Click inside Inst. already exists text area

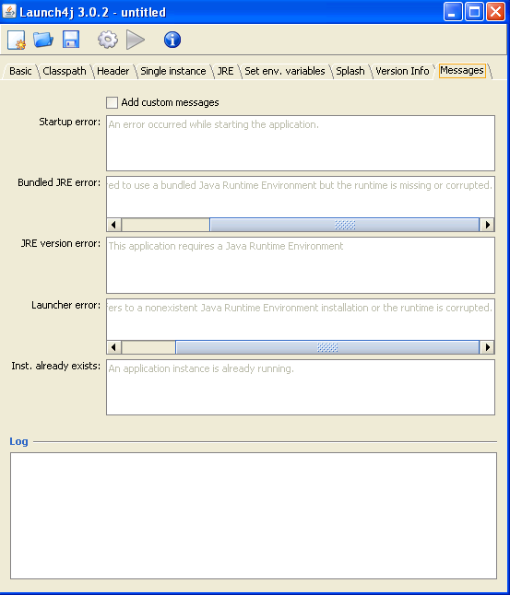click(301, 388)
